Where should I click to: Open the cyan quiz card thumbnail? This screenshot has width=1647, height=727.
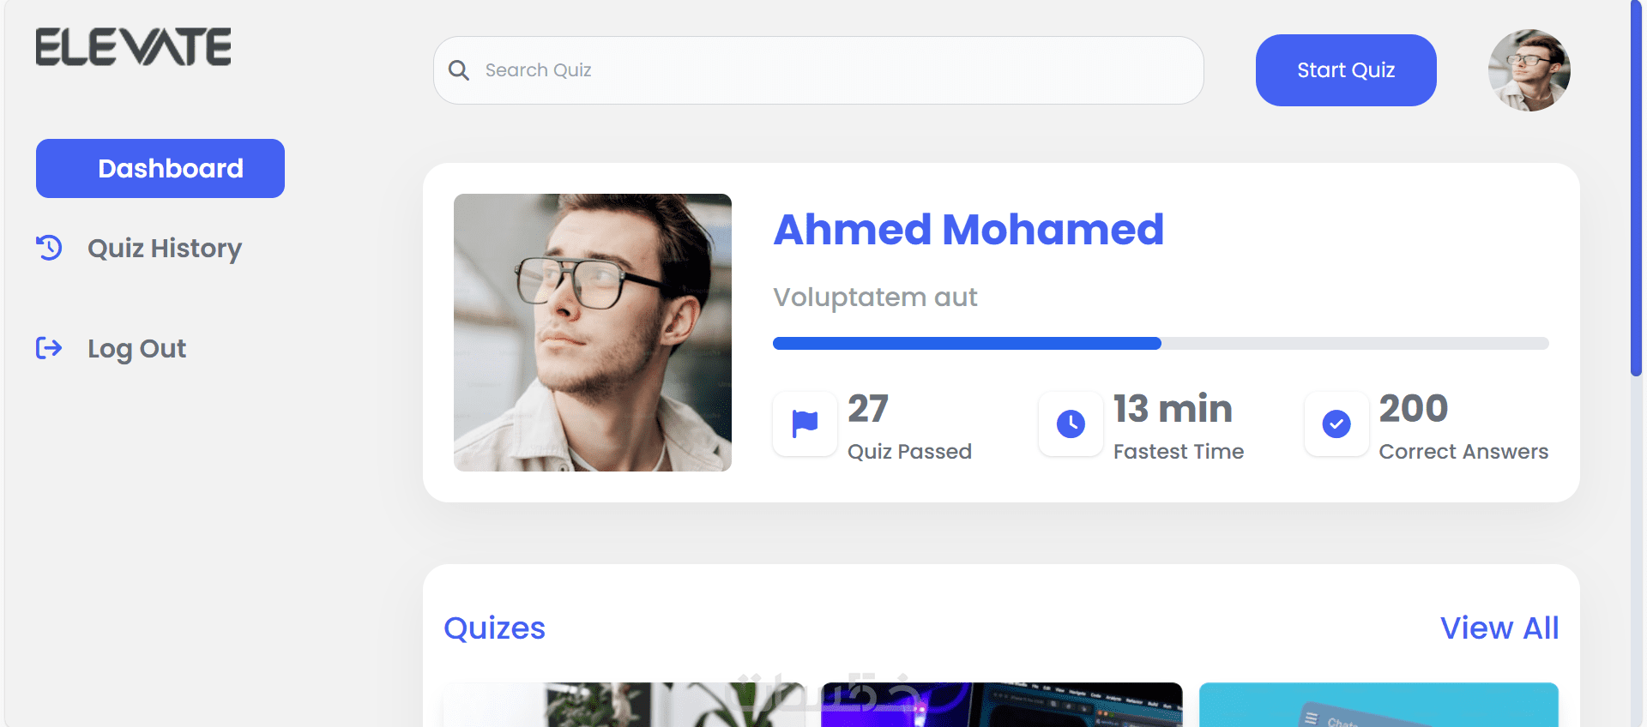point(1379,705)
